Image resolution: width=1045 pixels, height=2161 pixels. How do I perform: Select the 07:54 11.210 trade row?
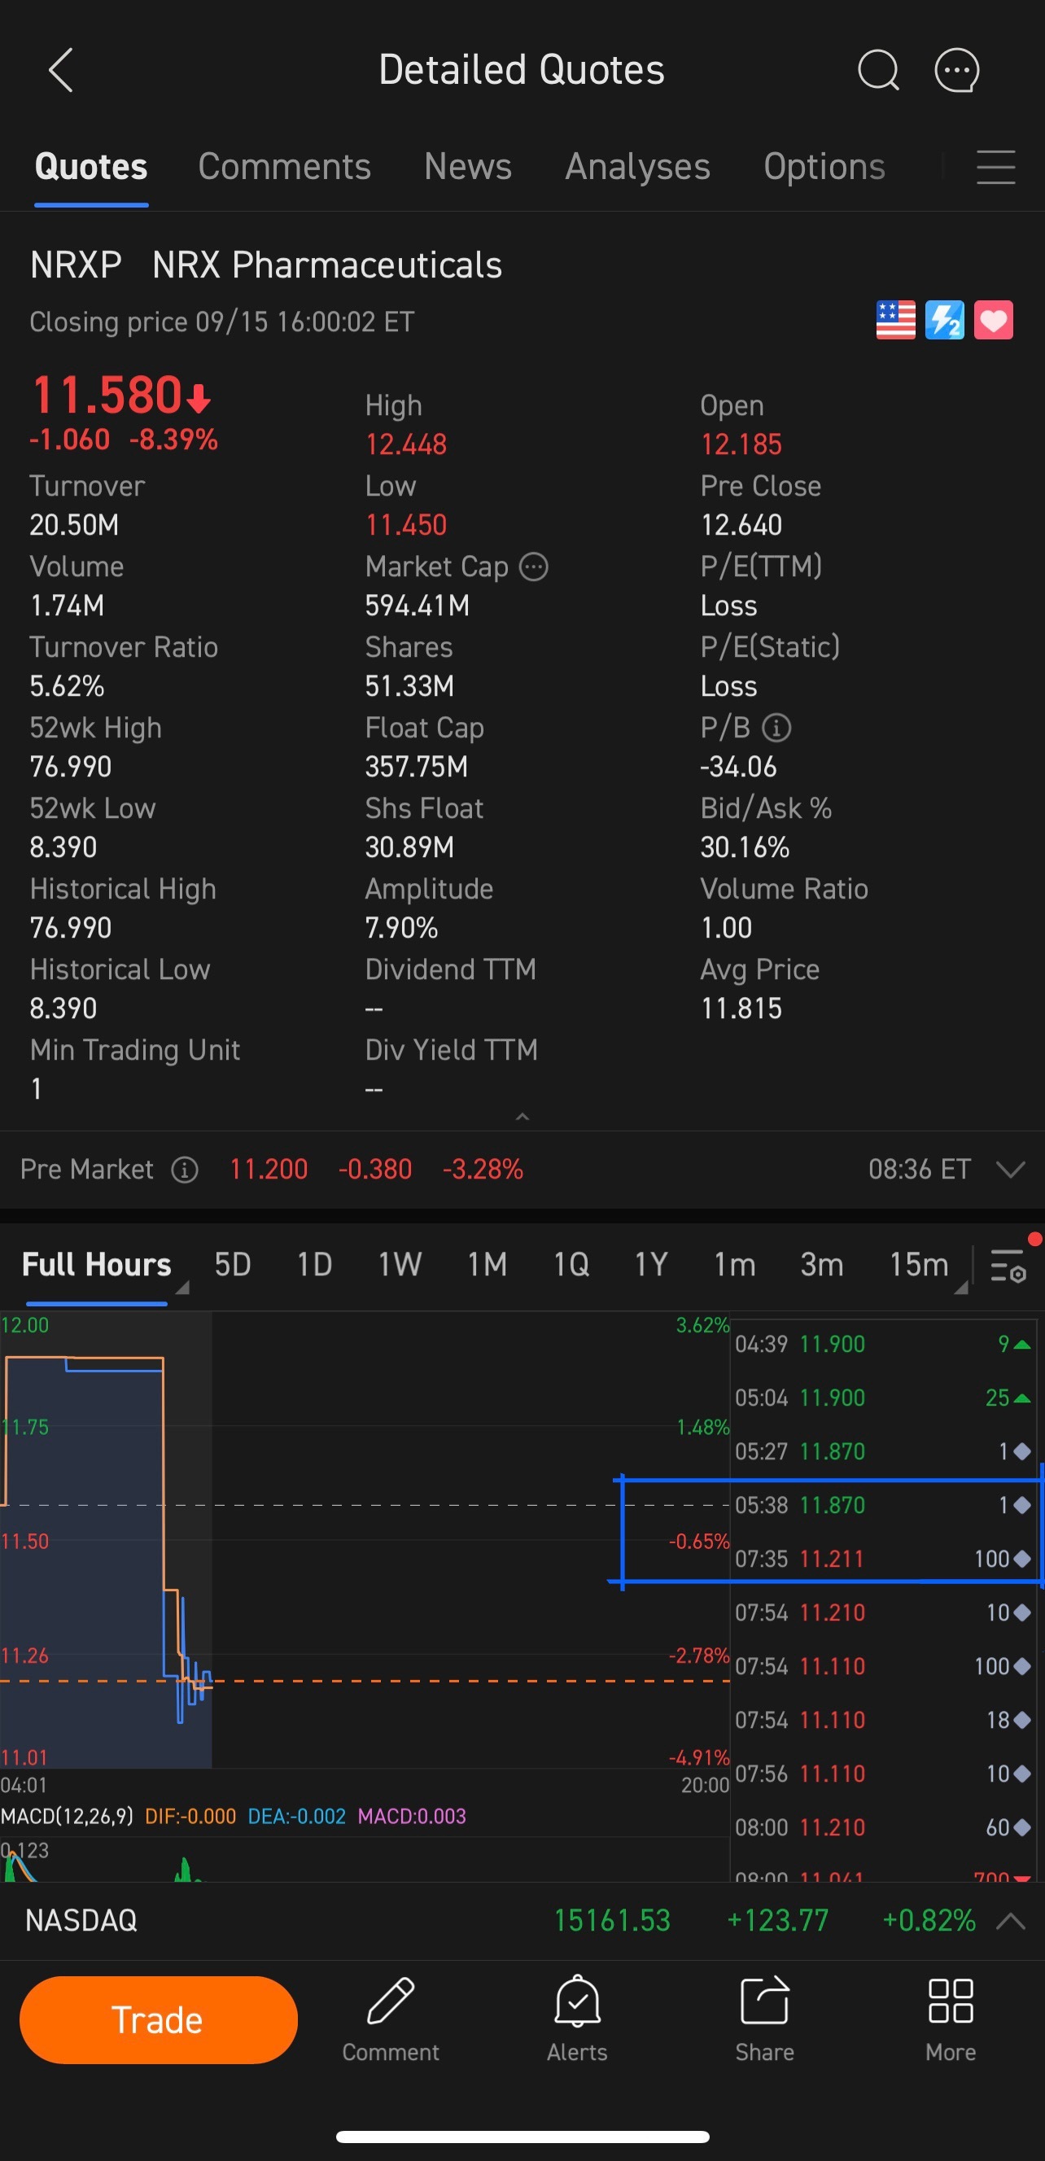(883, 1612)
